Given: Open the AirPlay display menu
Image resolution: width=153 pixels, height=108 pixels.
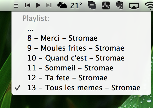Looking at the screenshot, I should 134,6.
